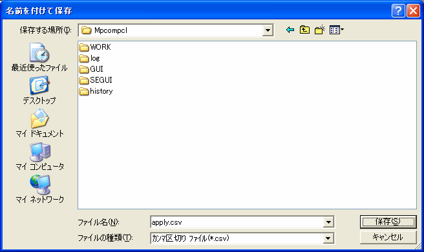Screen dimensions: 424x252
Task: Expand the ファイル名 dropdown arrow
Action: pyautogui.click(x=328, y=222)
